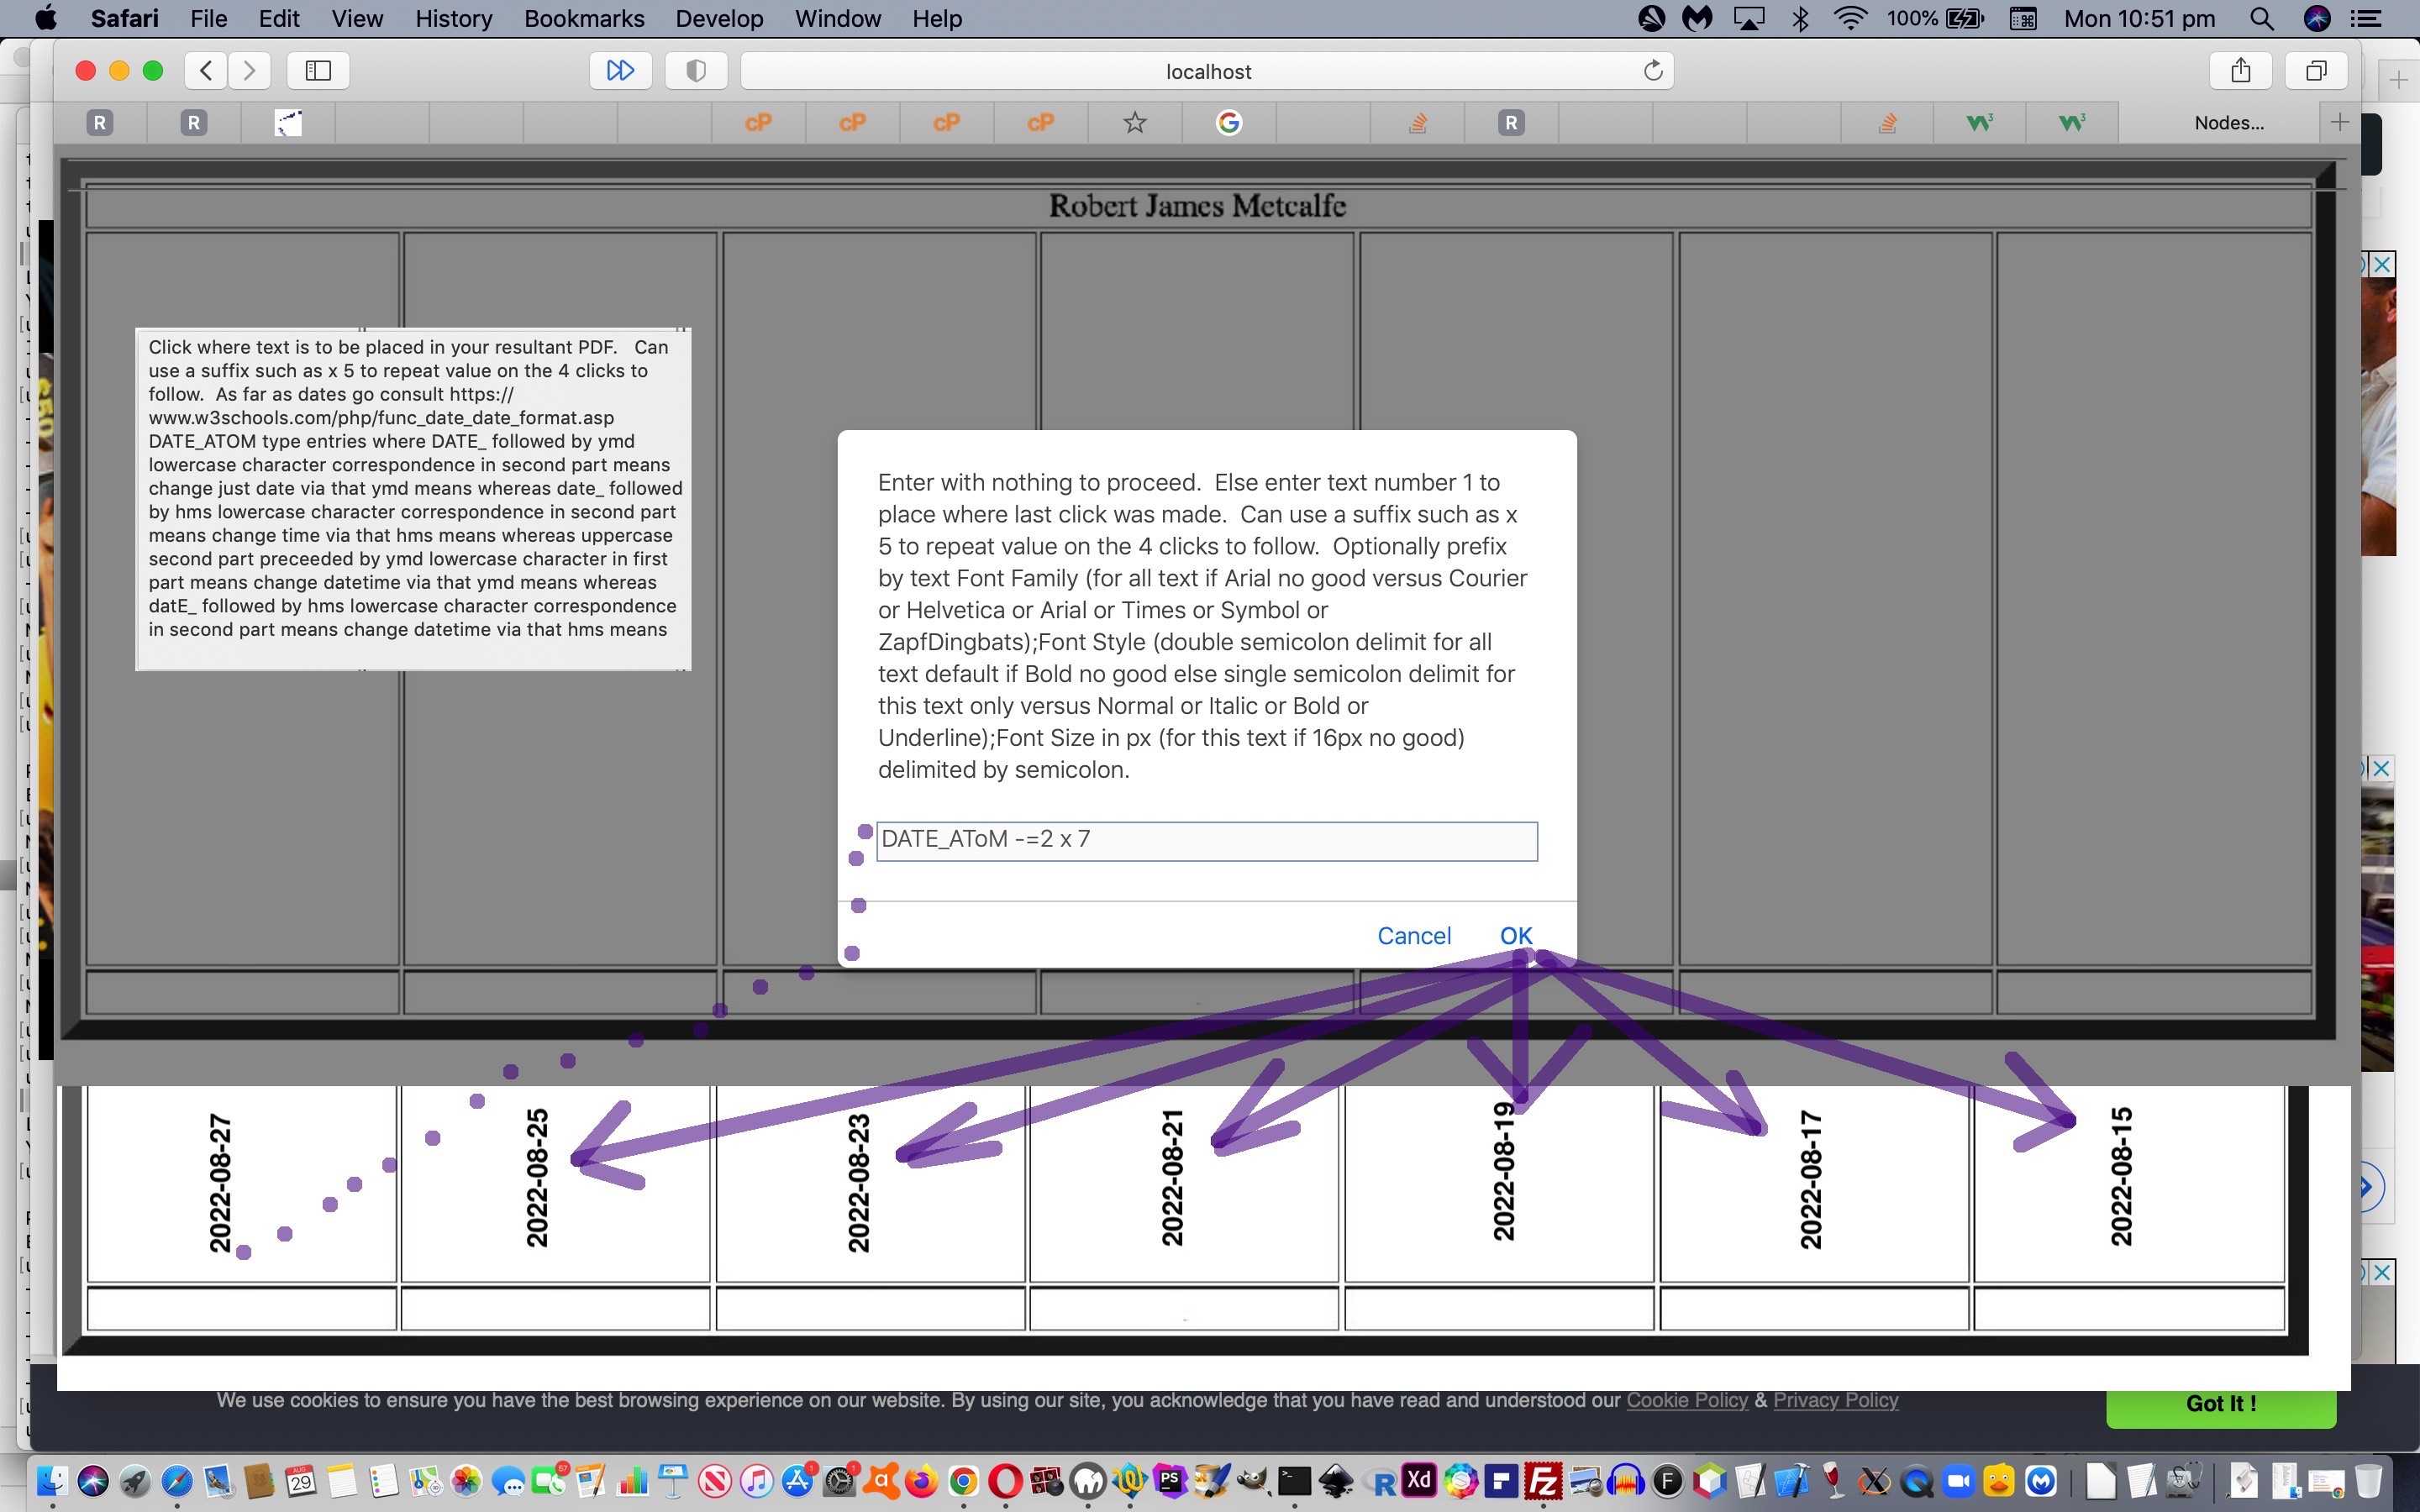The image size is (2420, 1512).
Task: Open the Develop menu
Action: tap(718, 18)
